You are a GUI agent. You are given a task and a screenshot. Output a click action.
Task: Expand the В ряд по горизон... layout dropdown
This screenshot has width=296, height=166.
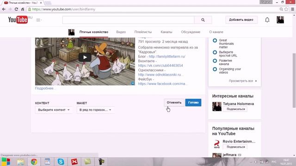tap(95, 110)
